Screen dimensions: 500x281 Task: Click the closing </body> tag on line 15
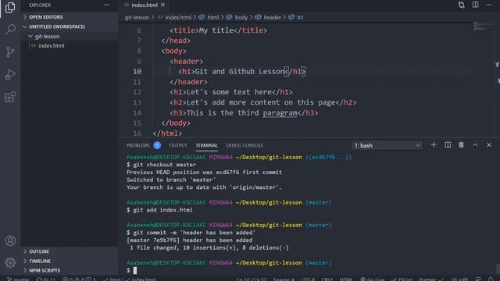[x=176, y=123]
